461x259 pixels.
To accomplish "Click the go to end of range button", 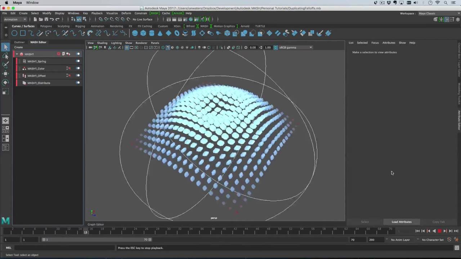I will 456,231.
